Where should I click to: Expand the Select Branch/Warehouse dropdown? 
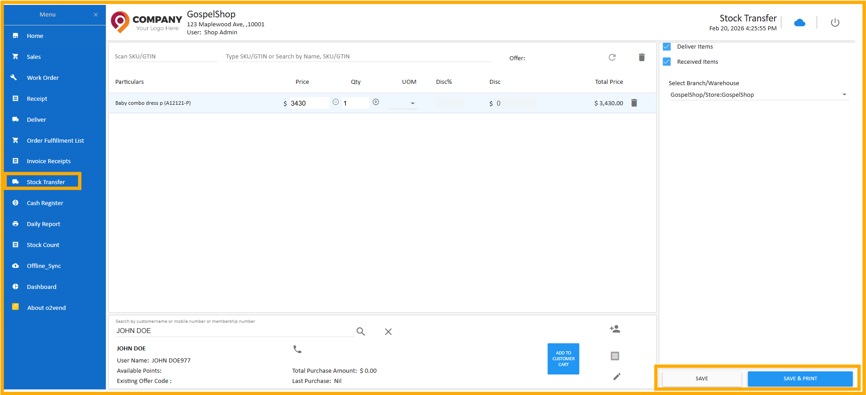pos(758,95)
